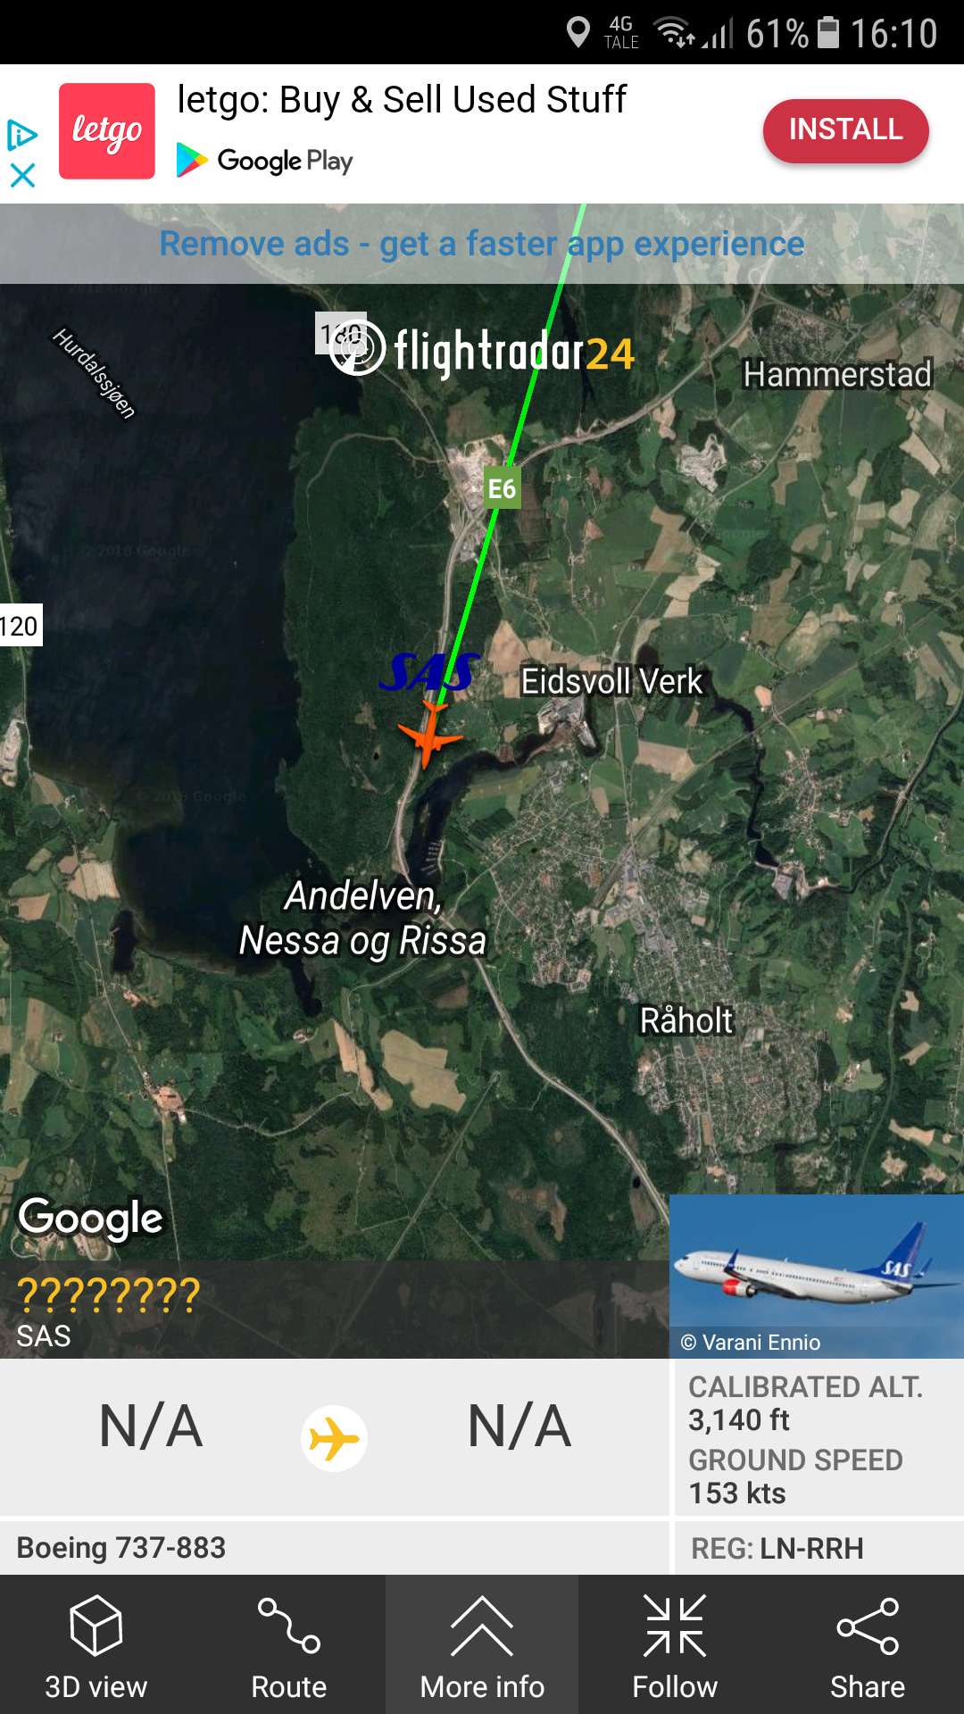Screen dimensions: 964x1714
Task: Tap Remove ads banner link
Action: click(482, 244)
